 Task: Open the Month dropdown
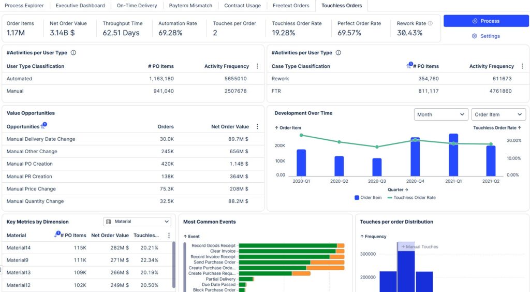click(441, 114)
